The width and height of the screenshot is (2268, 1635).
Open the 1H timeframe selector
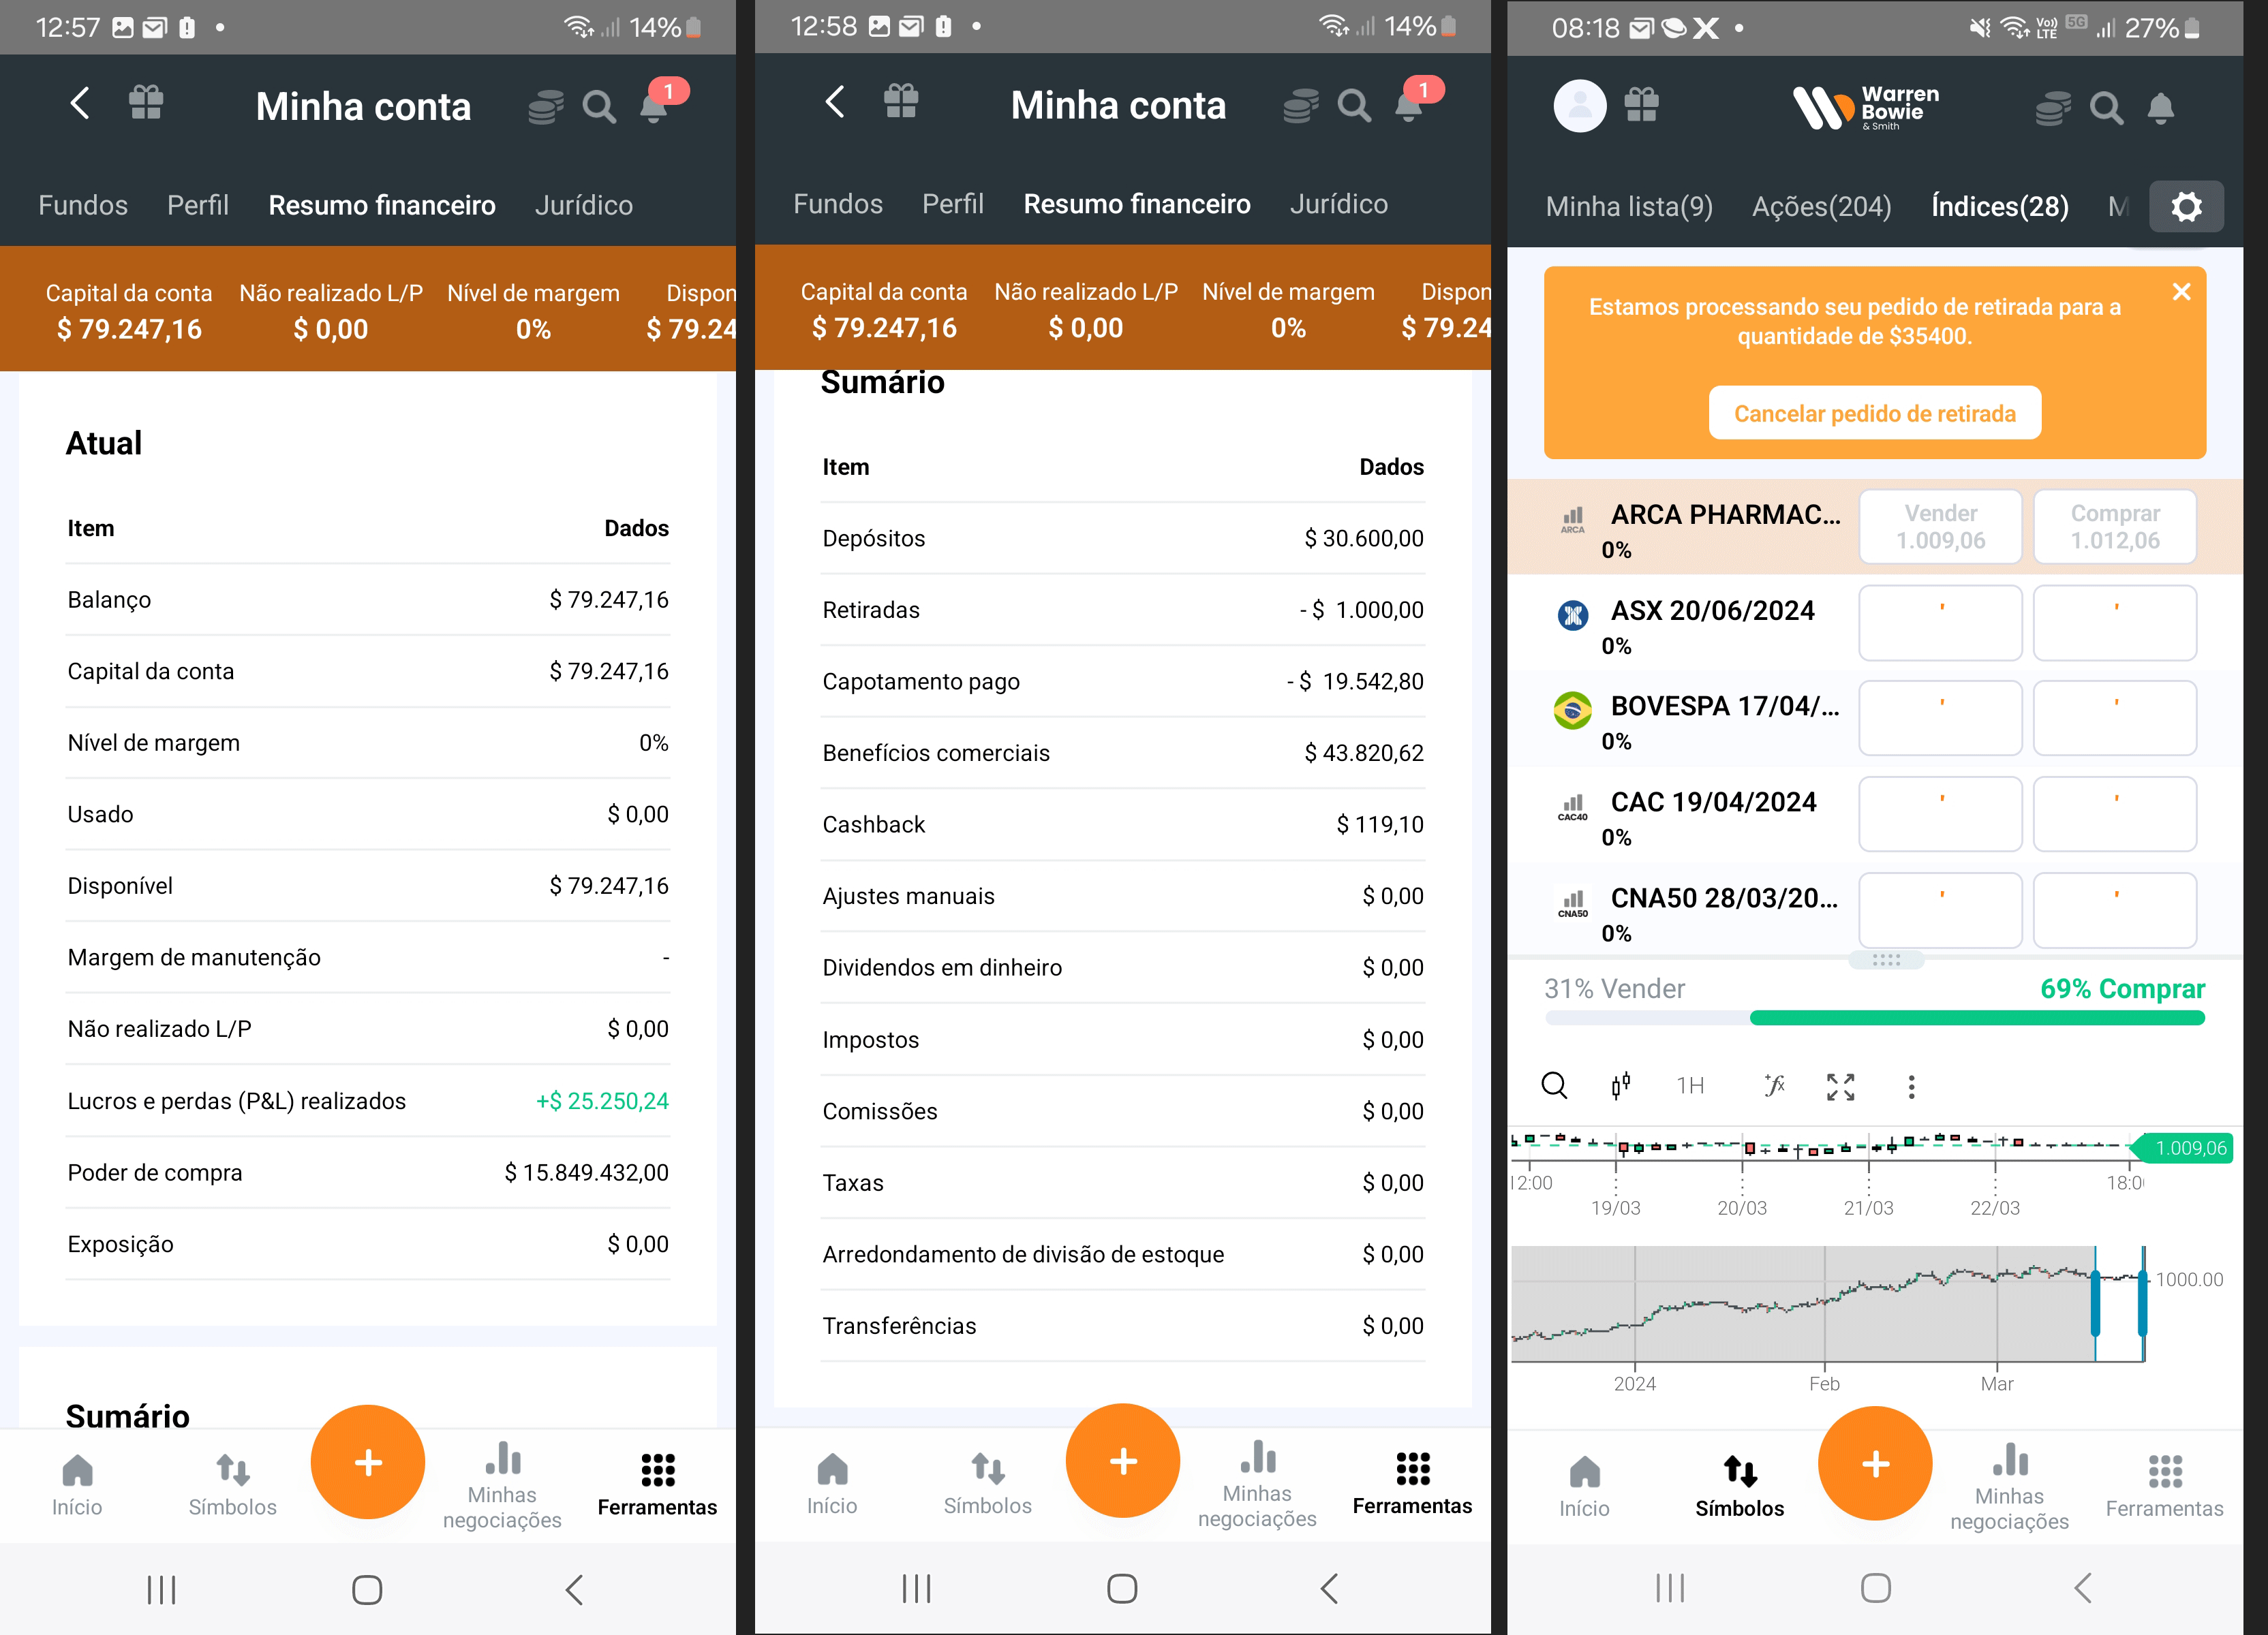click(x=1690, y=1085)
